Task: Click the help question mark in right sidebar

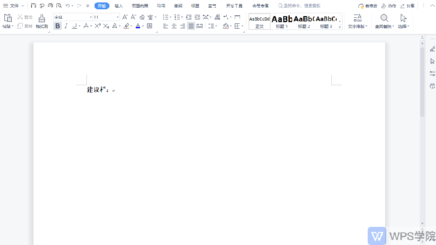Action: coord(432,86)
